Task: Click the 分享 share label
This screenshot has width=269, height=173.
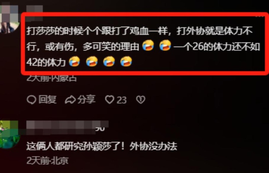Action: [x=86, y=100]
